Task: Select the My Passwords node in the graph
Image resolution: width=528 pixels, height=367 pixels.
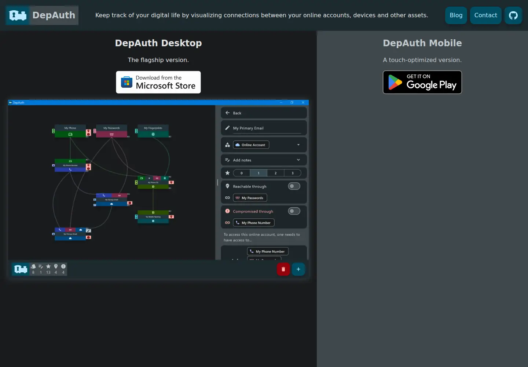Action: pos(111,131)
